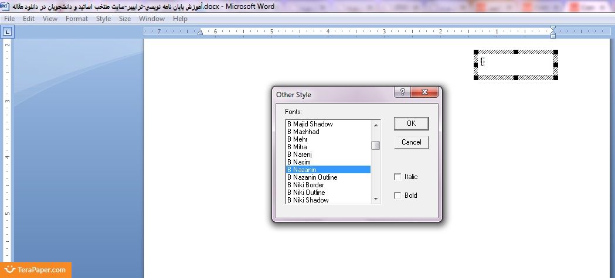Viewport: 615px width, 278px height.
Task: Cancel the Other Style dialog
Action: pos(411,142)
